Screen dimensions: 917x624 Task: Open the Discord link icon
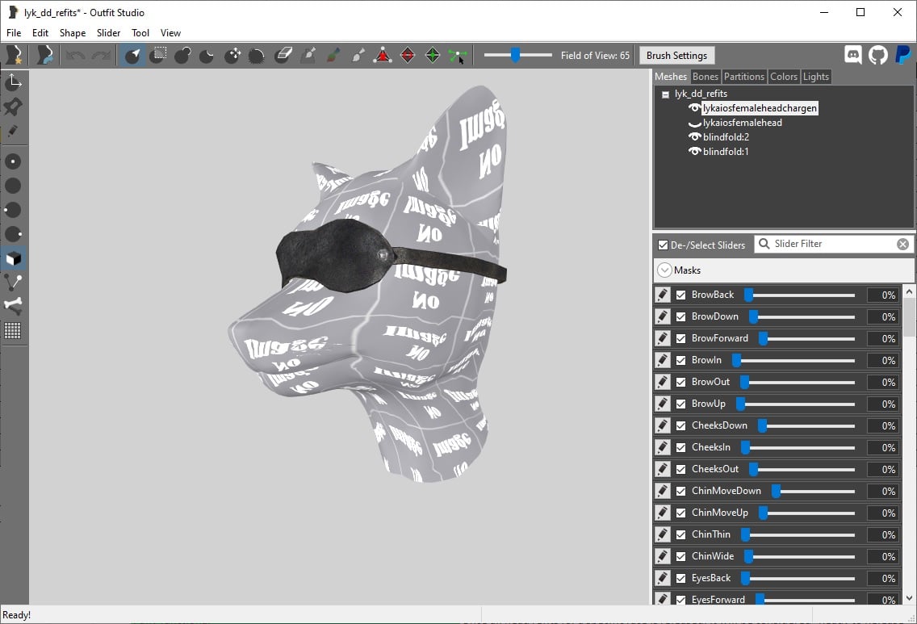(853, 55)
